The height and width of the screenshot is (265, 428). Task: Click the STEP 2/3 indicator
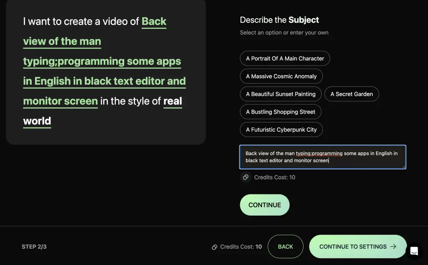click(x=34, y=247)
